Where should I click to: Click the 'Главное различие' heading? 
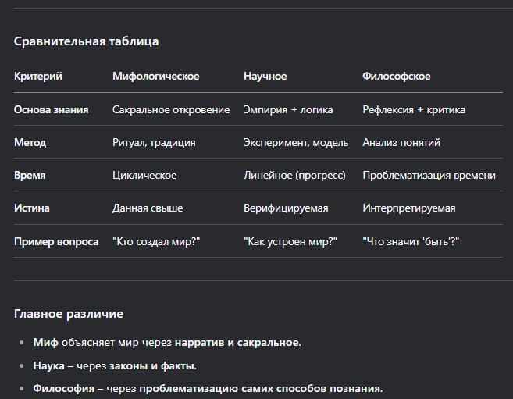click(x=69, y=314)
